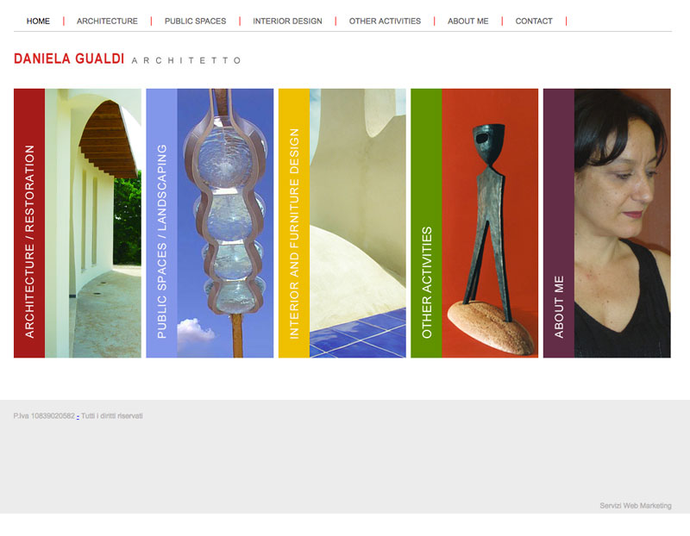Open INTERIOR DESIGN from the top menu

point(287,21)
